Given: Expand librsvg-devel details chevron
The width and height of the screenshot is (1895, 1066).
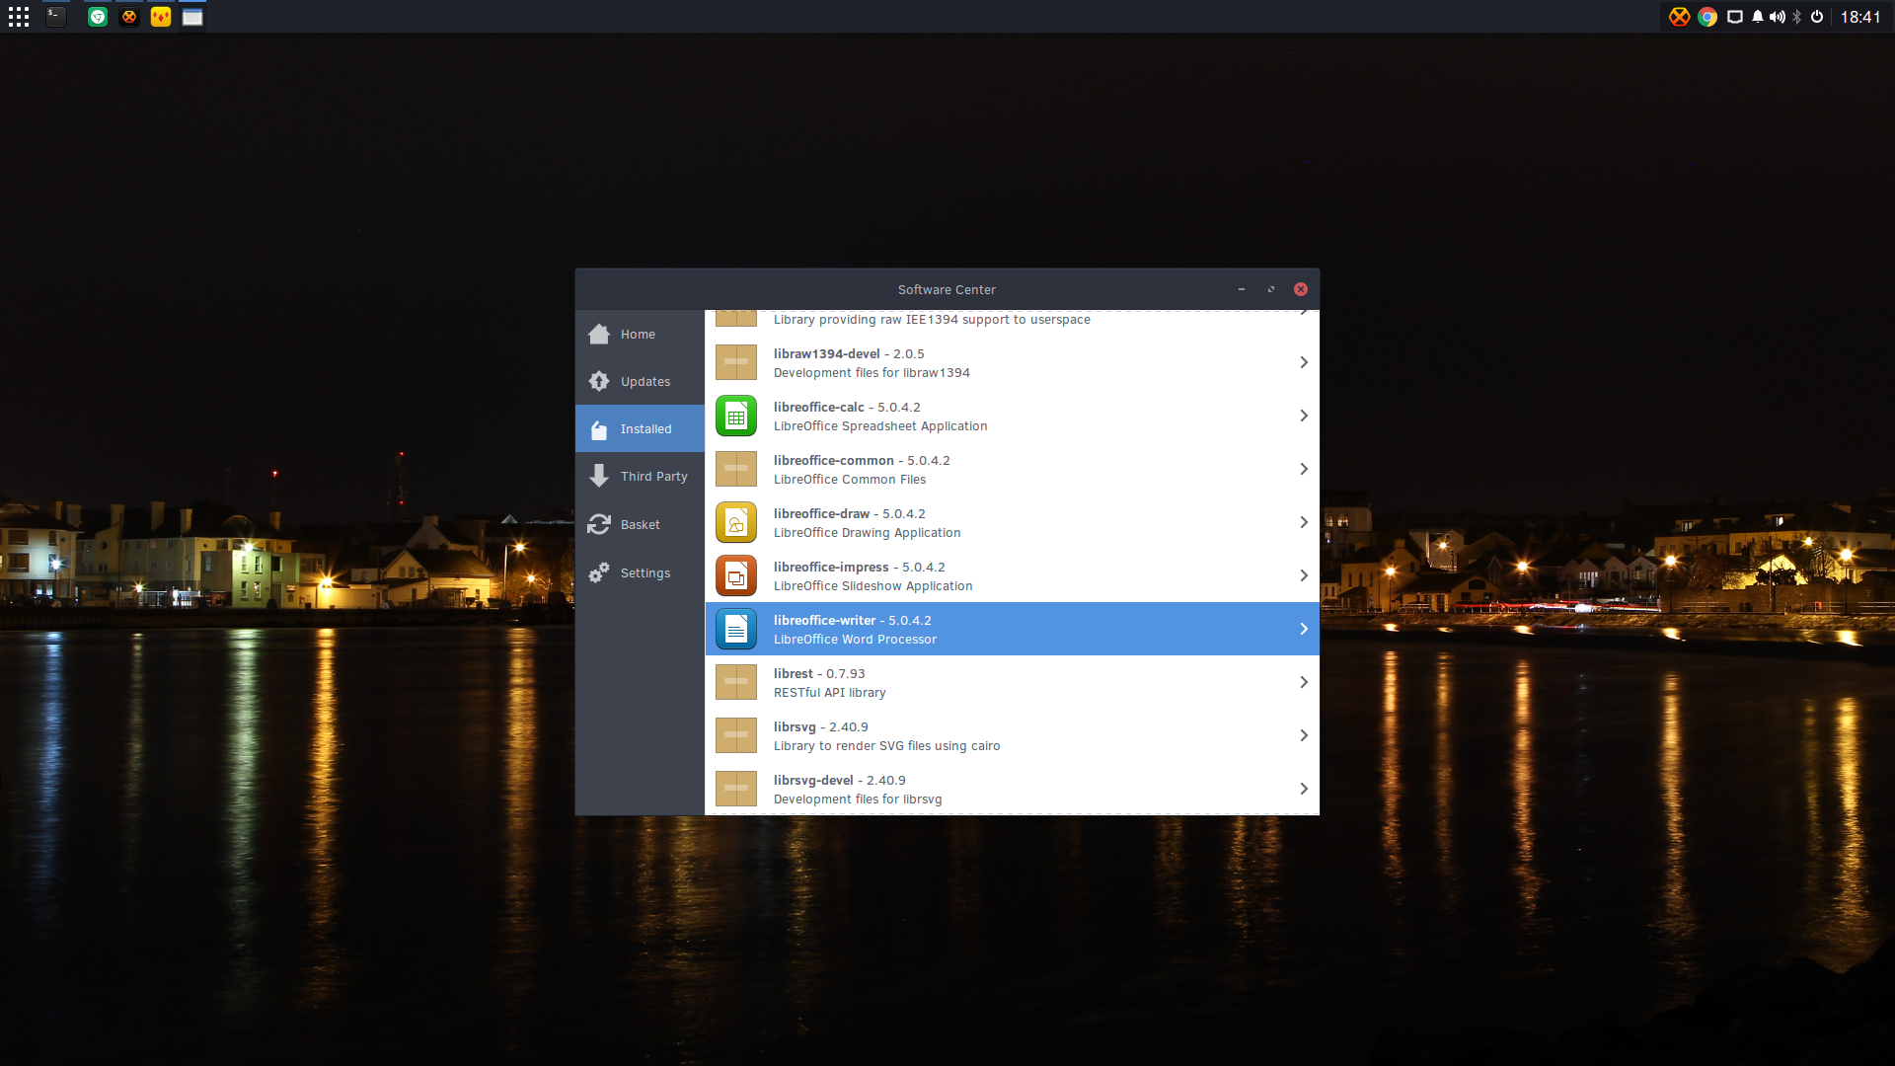Looking at the screenshot, I should (x=1304, y=789).
